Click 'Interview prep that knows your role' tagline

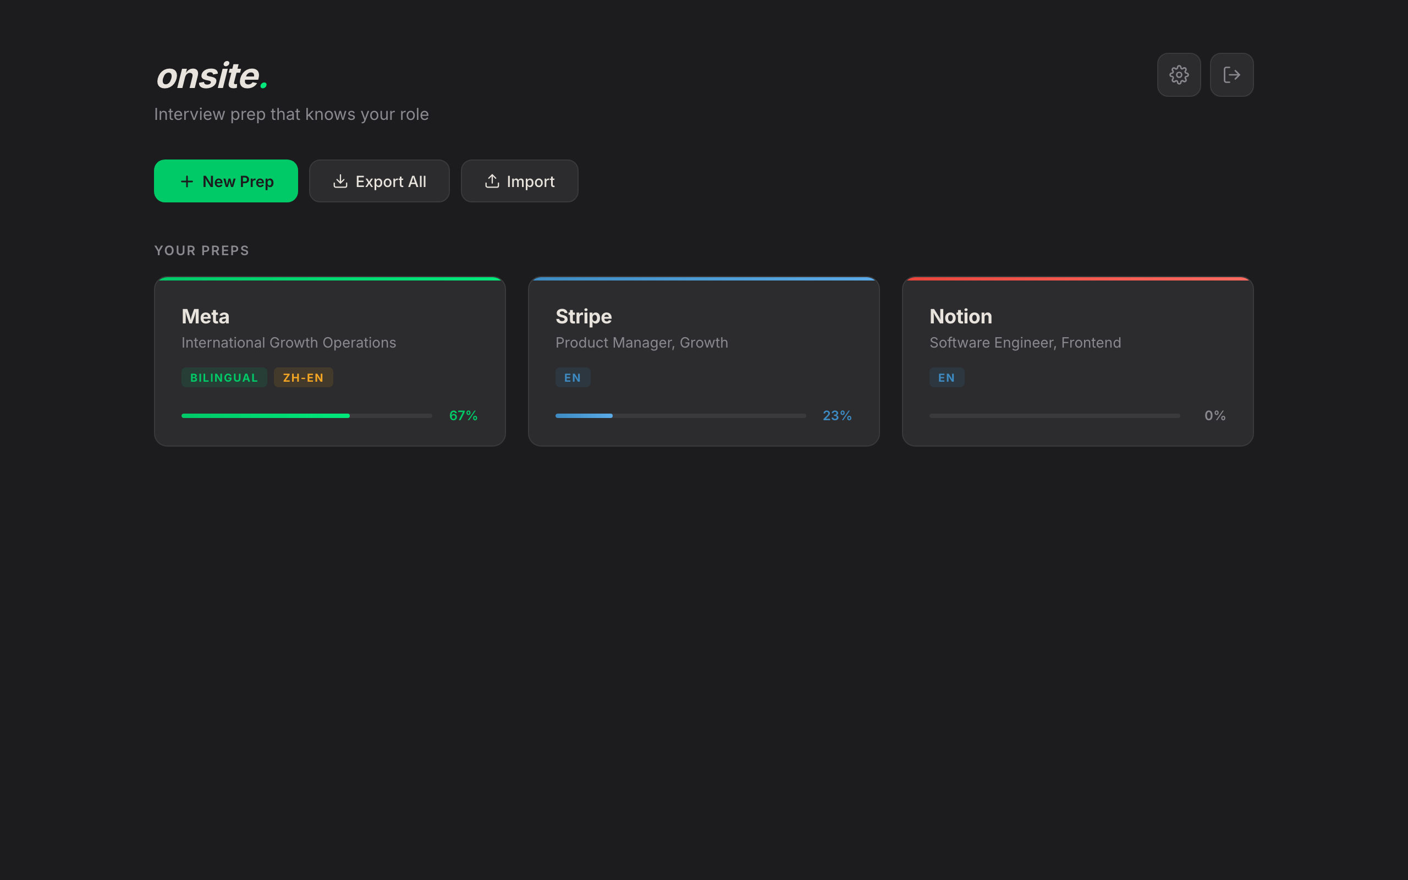click(x=291, y=114)
